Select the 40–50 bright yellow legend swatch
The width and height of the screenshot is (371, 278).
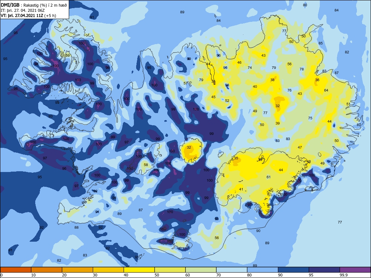(139, 270)
